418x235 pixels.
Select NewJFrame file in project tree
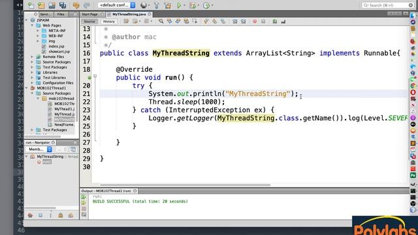pyautogui.click(x=64, y=125)
